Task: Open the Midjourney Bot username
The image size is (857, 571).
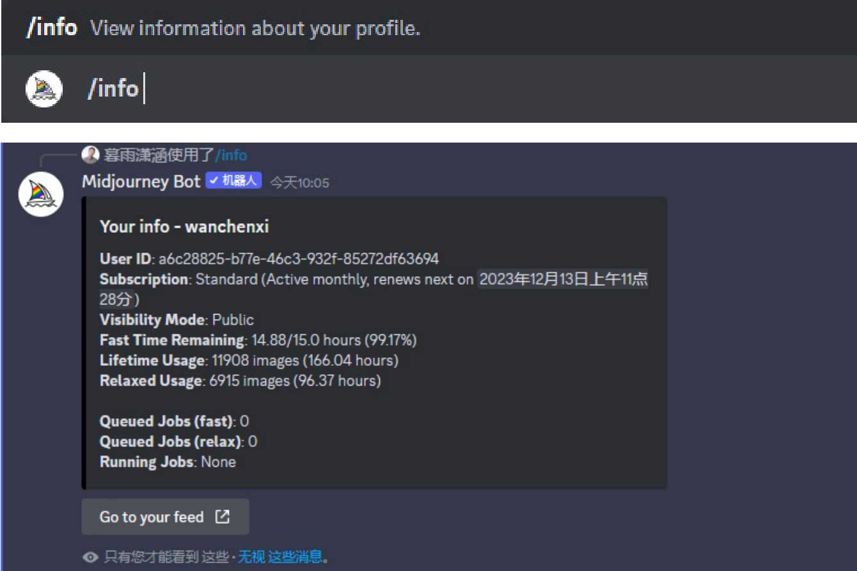Action: coord(141,182)
